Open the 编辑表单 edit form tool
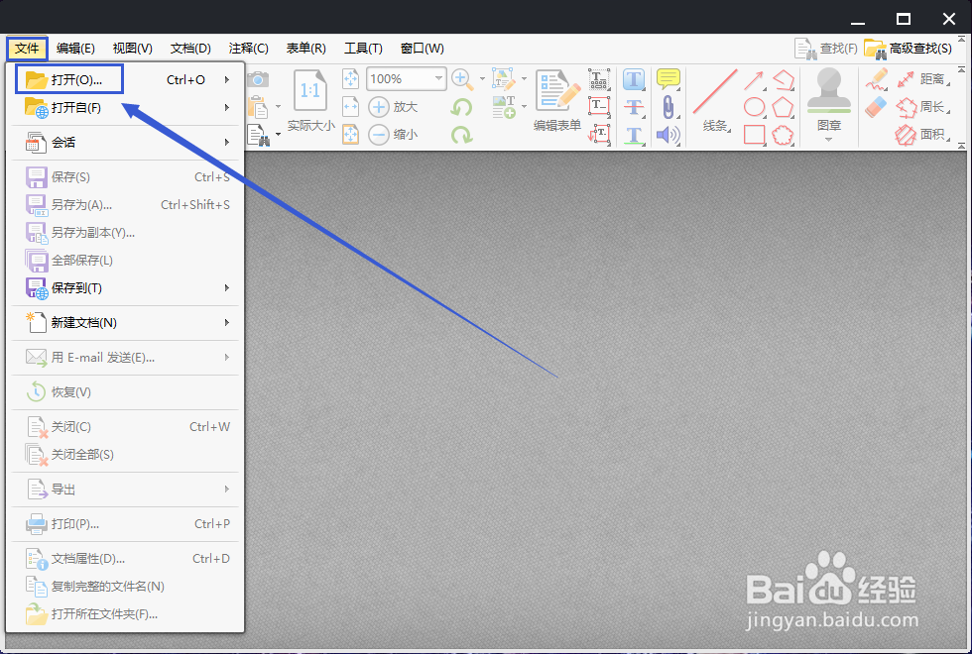 pos(557,101)
